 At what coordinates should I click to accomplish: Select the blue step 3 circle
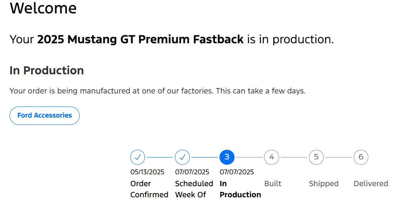[x=227, y=157]
